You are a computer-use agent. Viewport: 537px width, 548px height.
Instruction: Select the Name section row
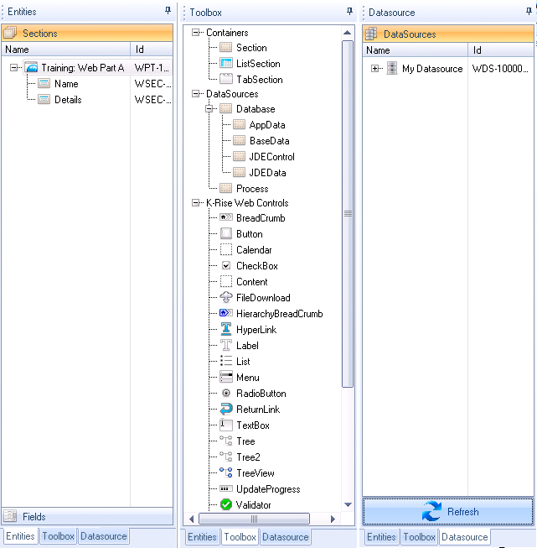87,84
